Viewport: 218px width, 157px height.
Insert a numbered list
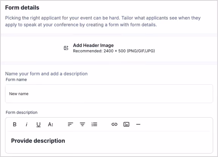pyautogui.click(x=94, y=124)
